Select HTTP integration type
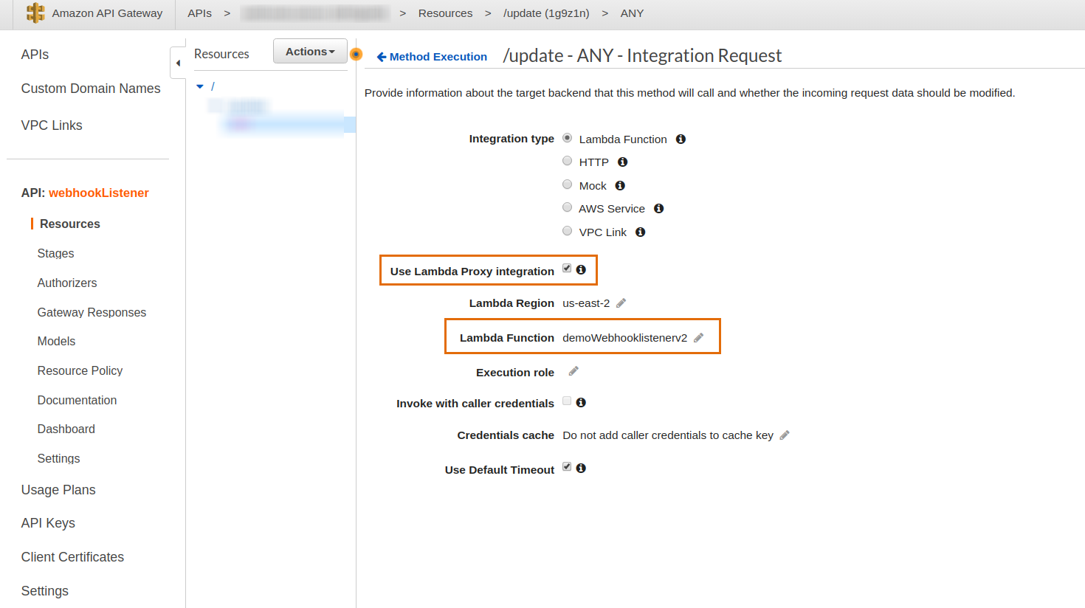 point(567,161)
